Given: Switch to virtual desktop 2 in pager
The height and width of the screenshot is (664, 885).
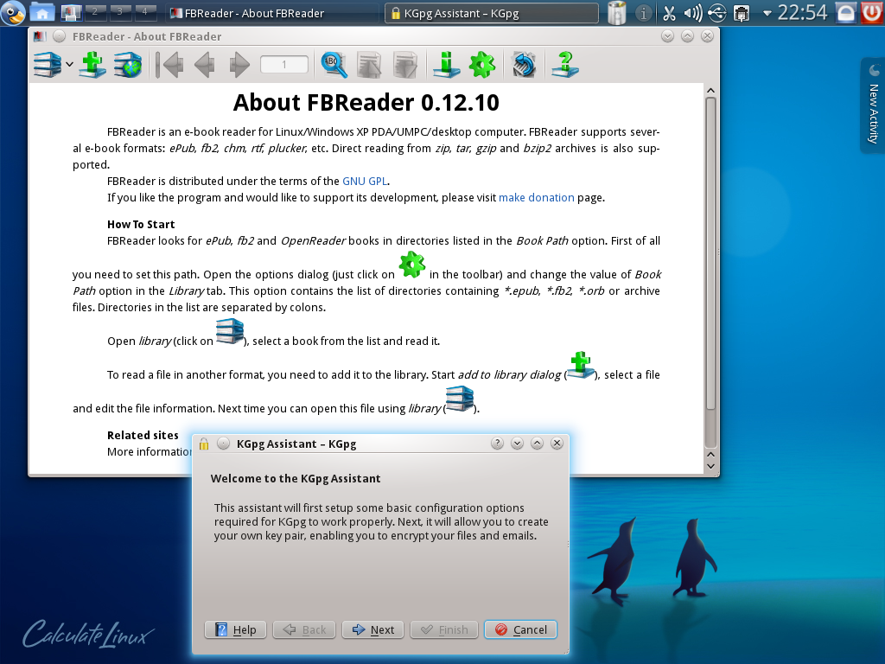Looking at the screenshot, I should [x=94, y=12].
